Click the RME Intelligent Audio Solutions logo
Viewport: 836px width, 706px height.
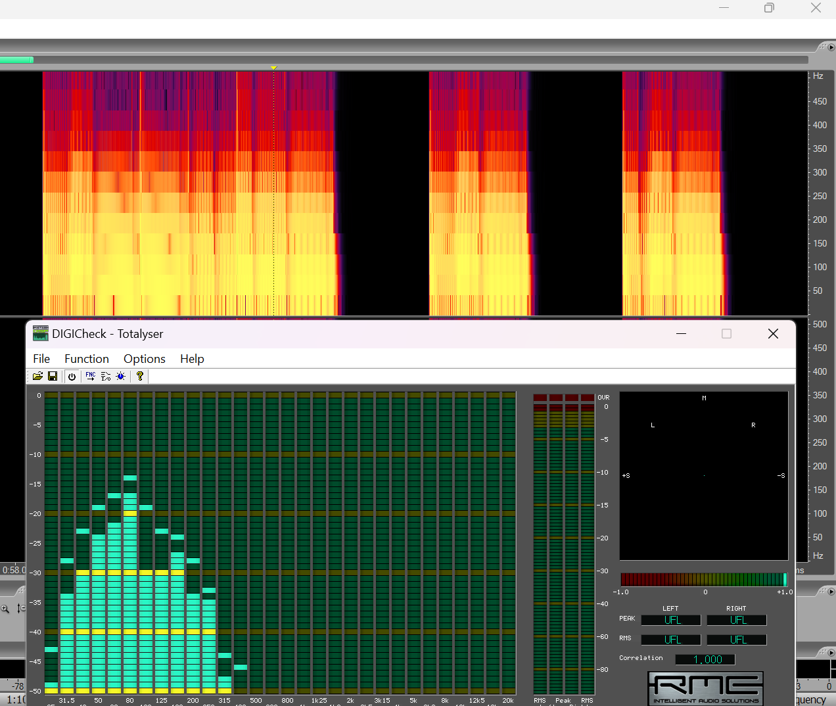tap(705, 688)
